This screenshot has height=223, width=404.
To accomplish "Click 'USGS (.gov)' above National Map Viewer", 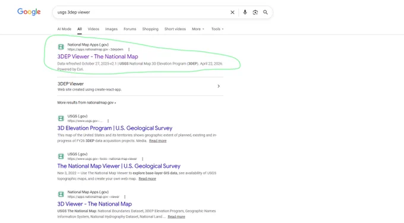I will click(77, 154).
